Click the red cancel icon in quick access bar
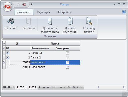This screenshot has height=97, width=128. tap(24, 4)
